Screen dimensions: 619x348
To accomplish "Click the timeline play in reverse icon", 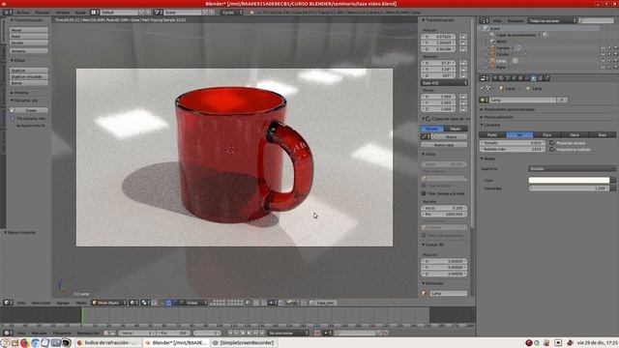I will (243, 333).
